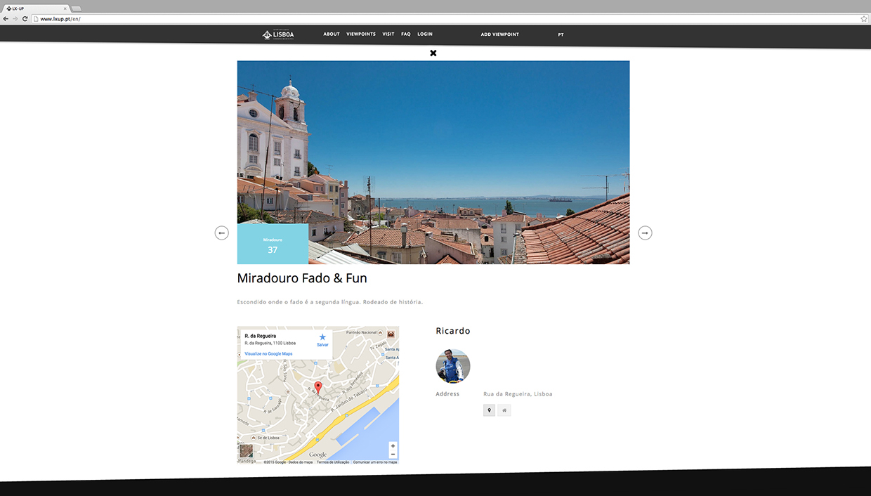
Task: Switch the map to satellite view thumbnail
Action: (246, 451)
